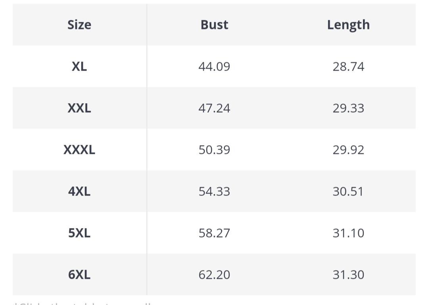Image resolution: width=428 pixels, height=305 pixels.
Task: Click the bust value 50.39
Action: point(214,150)
